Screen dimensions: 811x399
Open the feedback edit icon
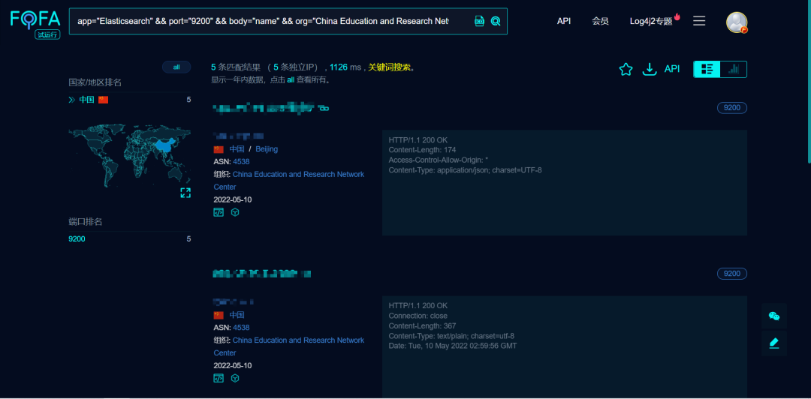tap(773, 343)
